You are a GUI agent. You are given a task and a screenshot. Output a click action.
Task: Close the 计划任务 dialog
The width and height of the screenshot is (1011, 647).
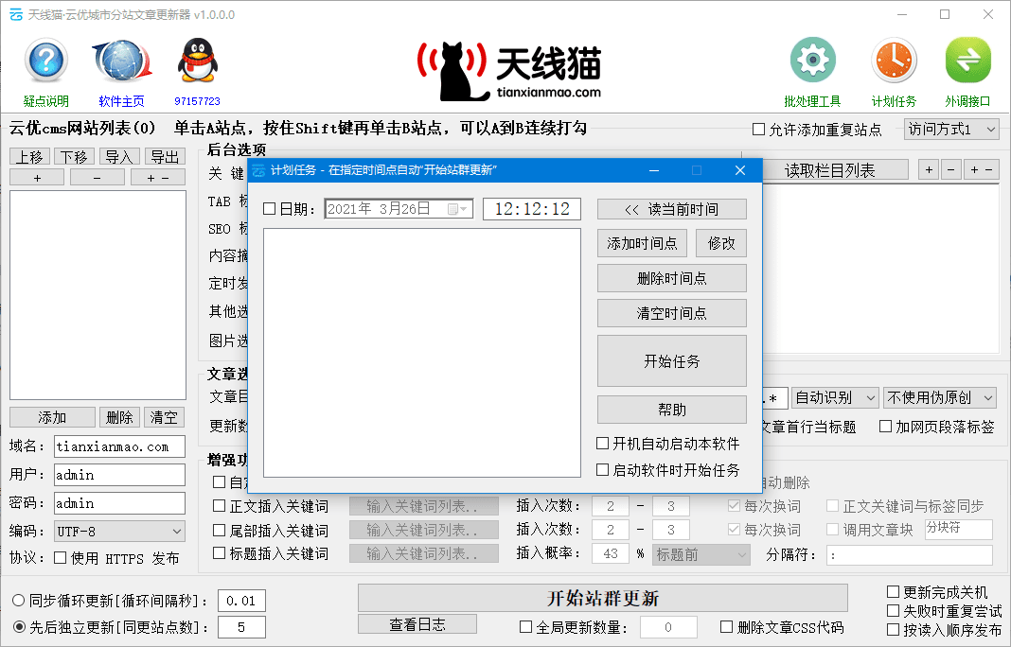(x=740, y=170)
